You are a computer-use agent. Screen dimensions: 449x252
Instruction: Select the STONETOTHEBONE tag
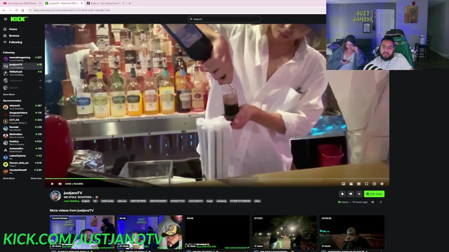pos(240,201)
